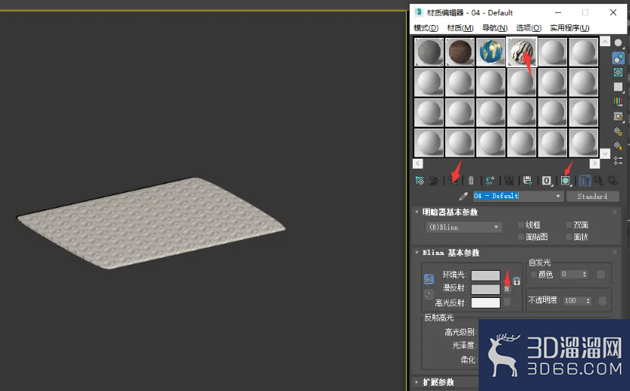Toggle Show Shaded Material in Viewport
This screenshot has height=391, width=630.
[x=566, y=181]
